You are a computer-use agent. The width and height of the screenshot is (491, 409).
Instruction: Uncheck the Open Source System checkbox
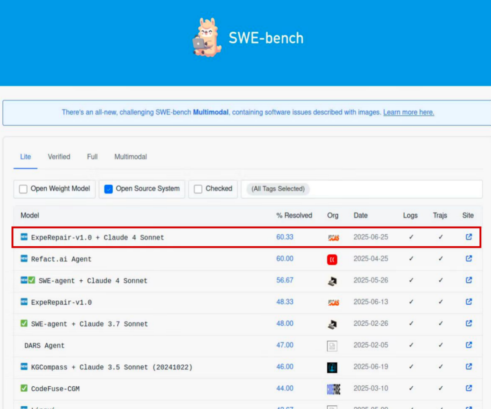(108, 189)
